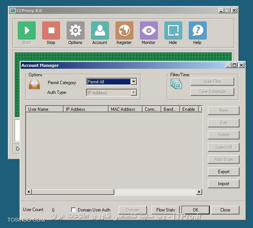The image size is (253, 228).
Task: Run the Auto Scan button
Action: pyautogui.click(x=223, y=159)
